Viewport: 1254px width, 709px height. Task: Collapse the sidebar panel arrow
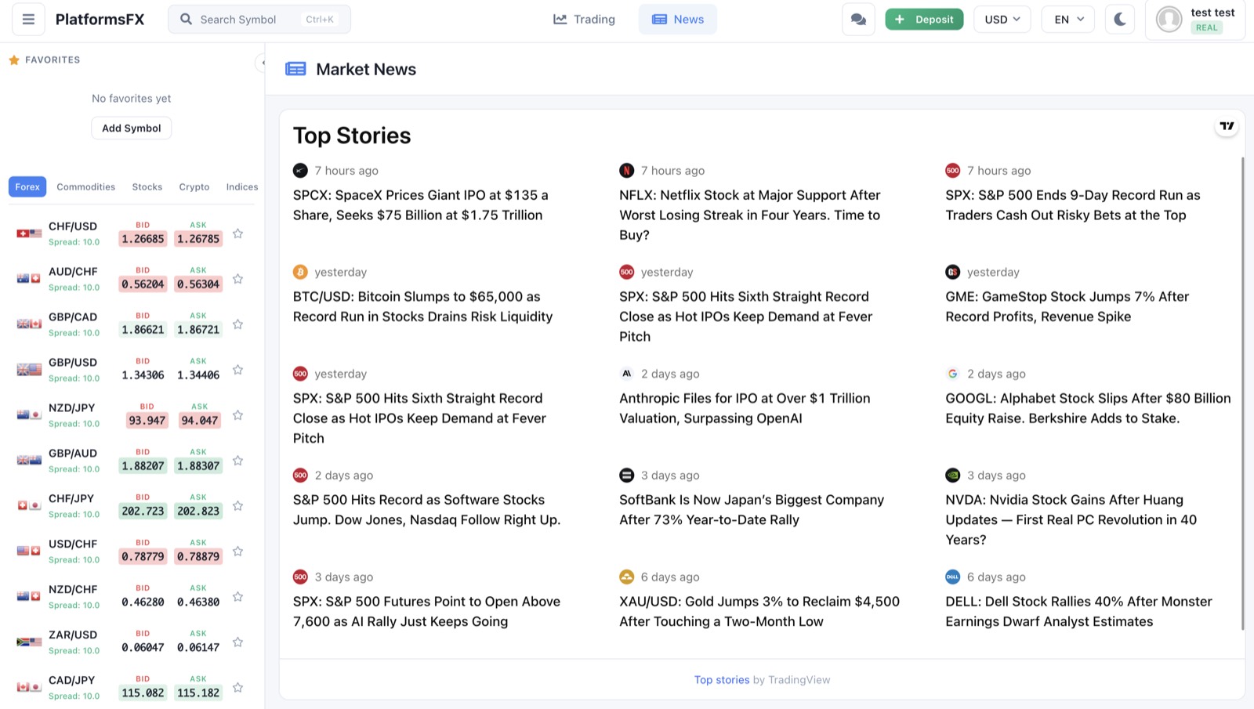point(262,63)
